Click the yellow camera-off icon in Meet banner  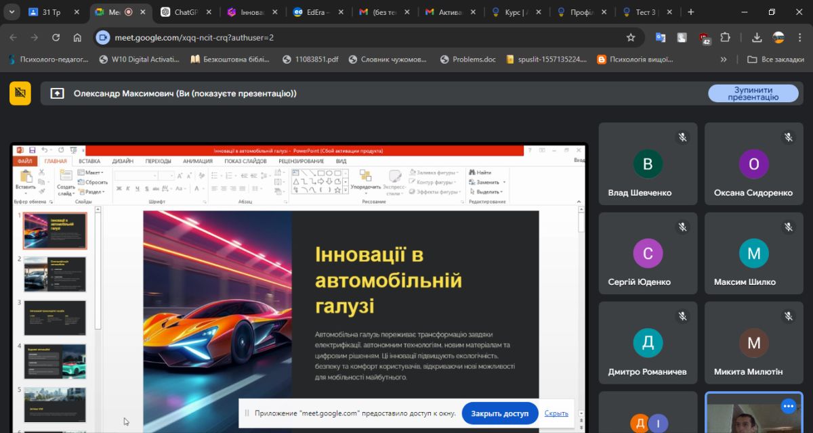[20, 93]
